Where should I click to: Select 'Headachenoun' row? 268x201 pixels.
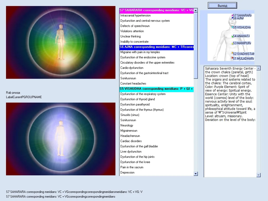coord(157,136)
